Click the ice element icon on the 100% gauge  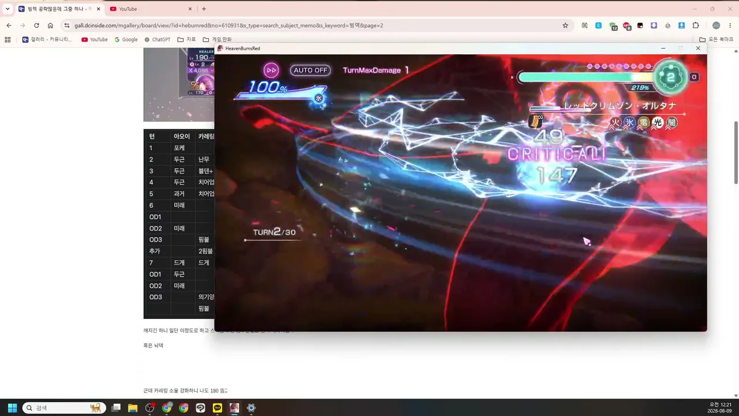(x=318, y=98)
